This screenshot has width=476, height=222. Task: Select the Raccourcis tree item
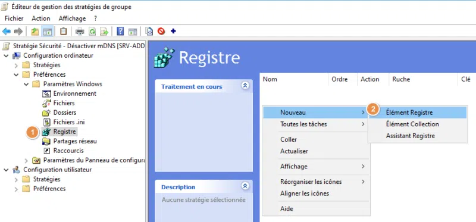coord(68,151)
